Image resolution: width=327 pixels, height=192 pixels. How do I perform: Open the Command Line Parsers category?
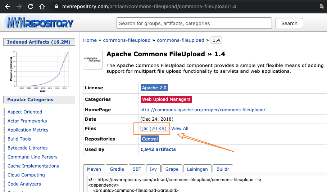point(32,157)
